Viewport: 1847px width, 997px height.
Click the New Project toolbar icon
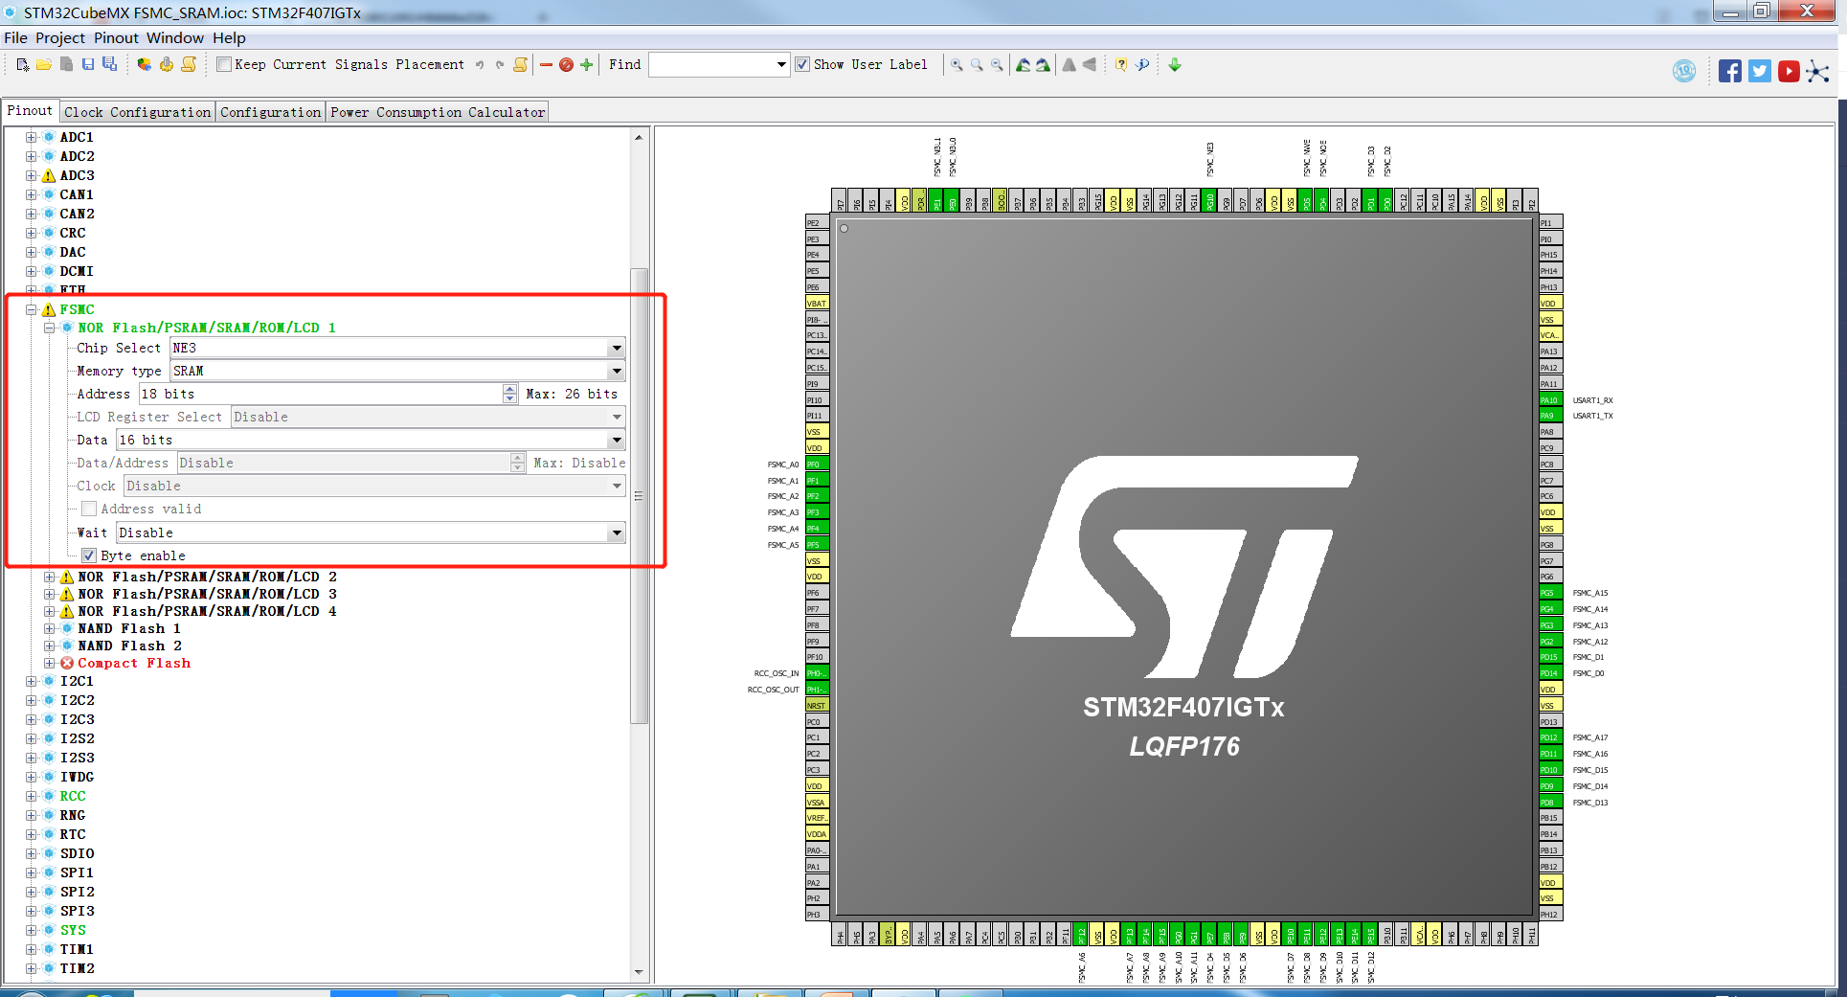[x=23, y=65]
